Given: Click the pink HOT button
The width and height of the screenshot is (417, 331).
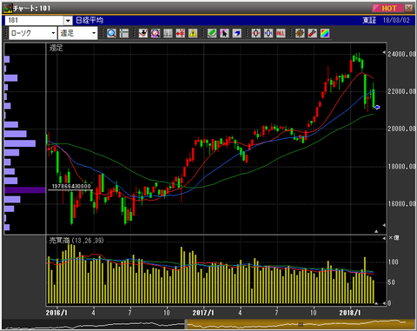Looking at the screenshot, I should (387, 8).
